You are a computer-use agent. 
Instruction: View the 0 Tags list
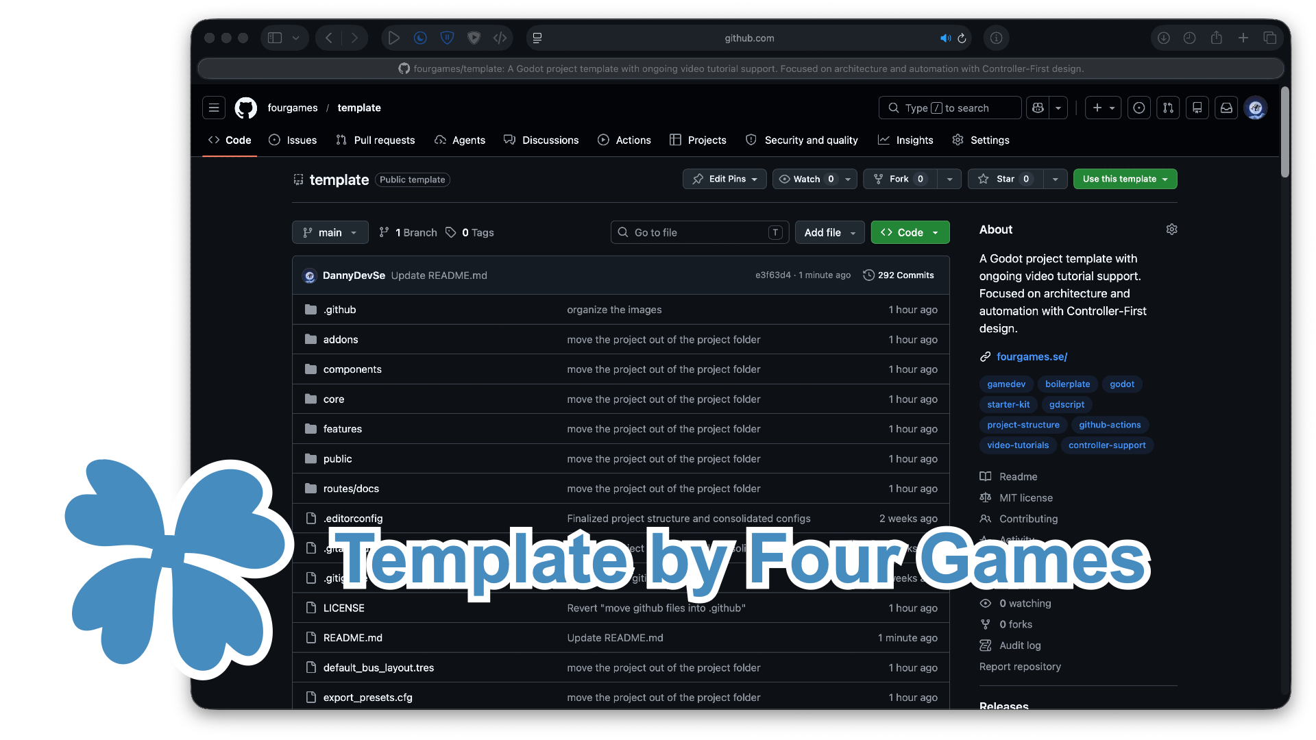click(x=470, y=233)
